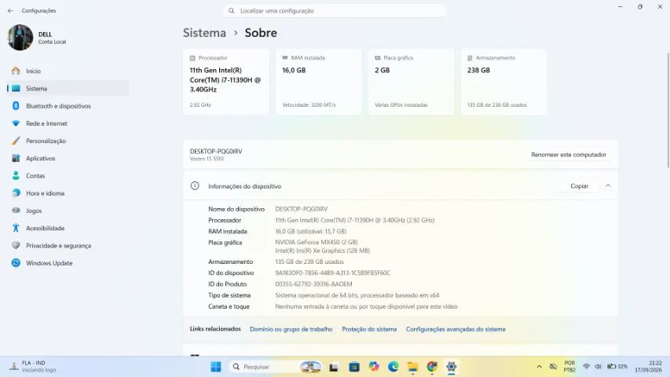Open Proteção do sistema link
The height and width of the screenshot is (377, 670).
click(369, 329)
